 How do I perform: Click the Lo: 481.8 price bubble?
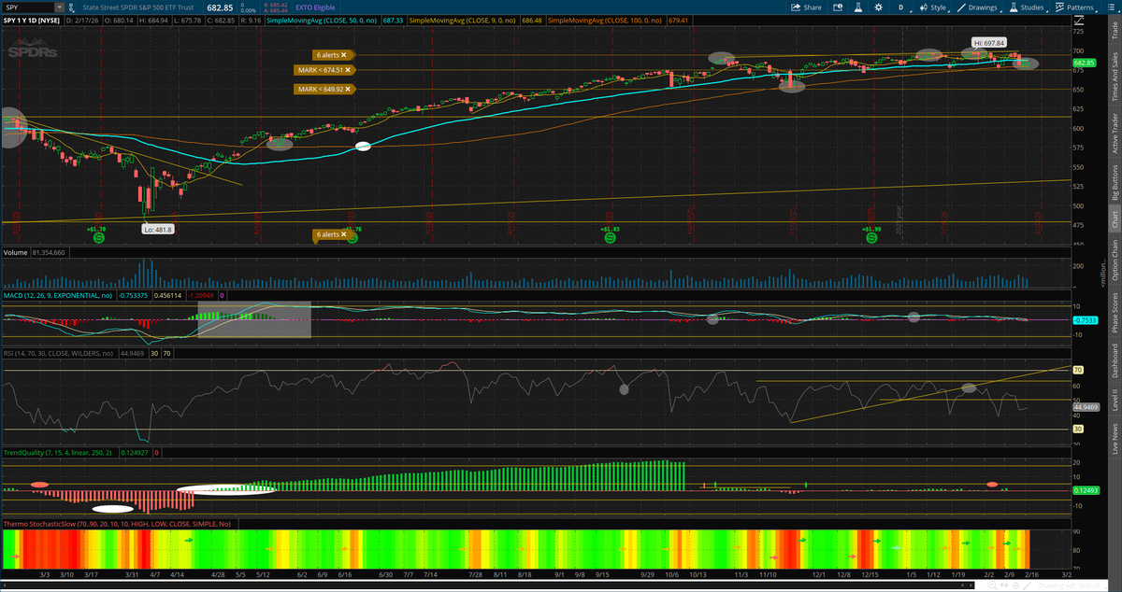tap(158, 229)
